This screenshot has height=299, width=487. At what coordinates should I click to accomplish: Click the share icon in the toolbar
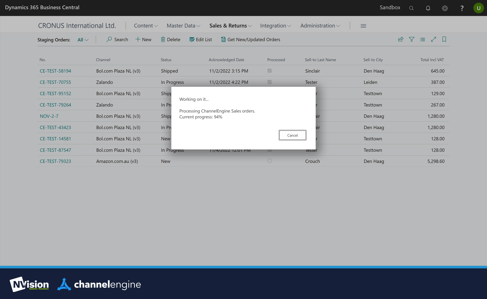[400, 39]
